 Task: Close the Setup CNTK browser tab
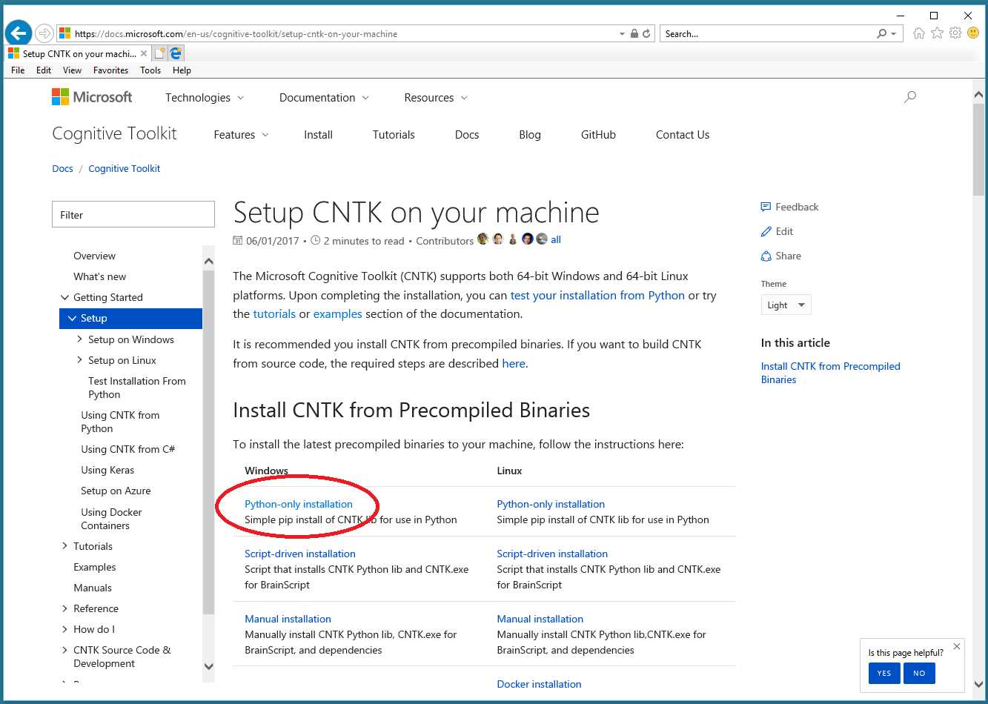tap(144, 53)
